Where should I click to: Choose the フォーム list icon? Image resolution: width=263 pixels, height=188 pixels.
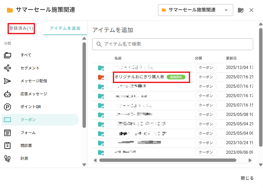[8, 133]
